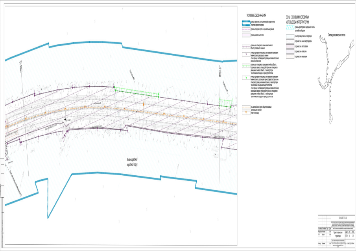Click the 'УСЛОВНЫЕ ОБОЗНАЧЕНИЯ' legend heading
The image size is (356, 251).
click(x=257, y=15)
